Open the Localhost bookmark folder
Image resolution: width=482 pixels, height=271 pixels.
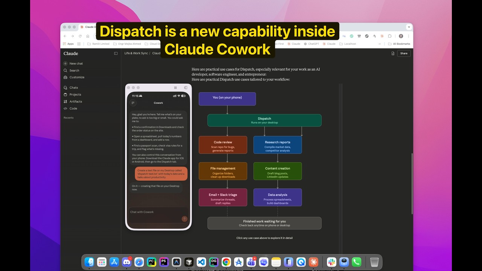[x=348, y=44]
